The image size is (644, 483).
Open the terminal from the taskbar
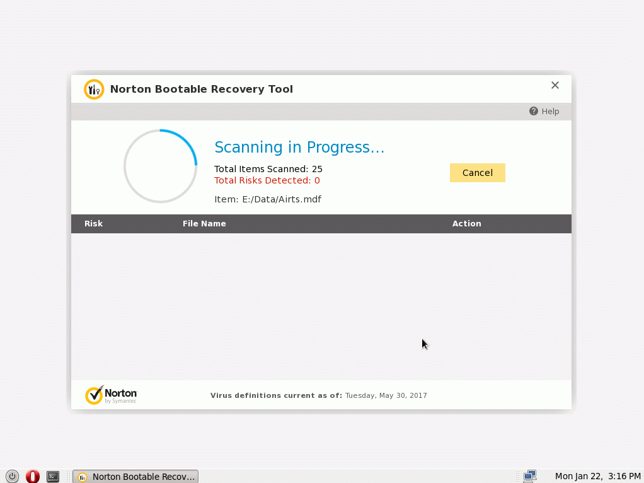coord(53,477)
